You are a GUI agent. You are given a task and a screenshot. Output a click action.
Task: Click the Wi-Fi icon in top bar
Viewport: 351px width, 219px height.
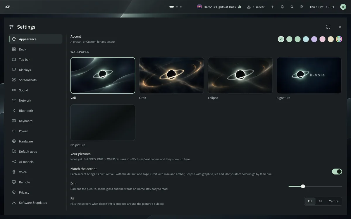272,7
